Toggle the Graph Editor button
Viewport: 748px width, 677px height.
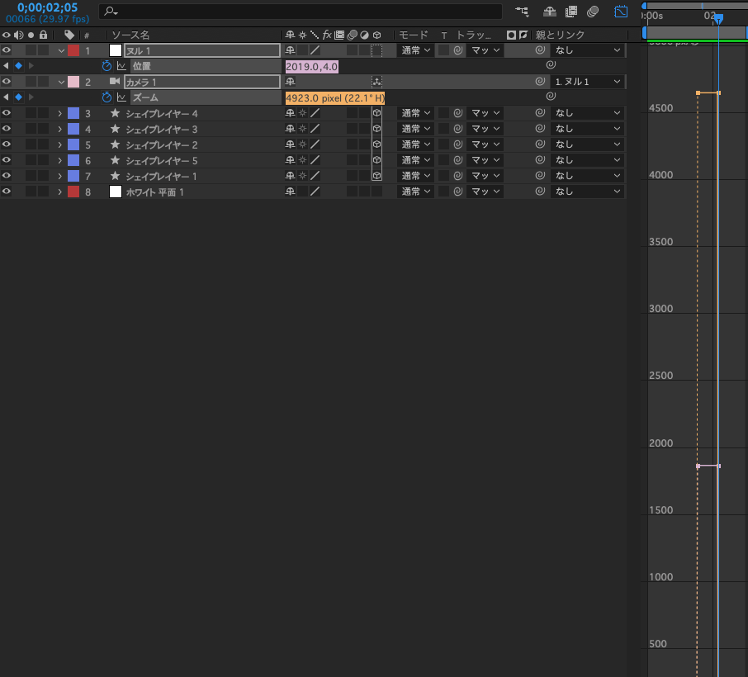621,12
